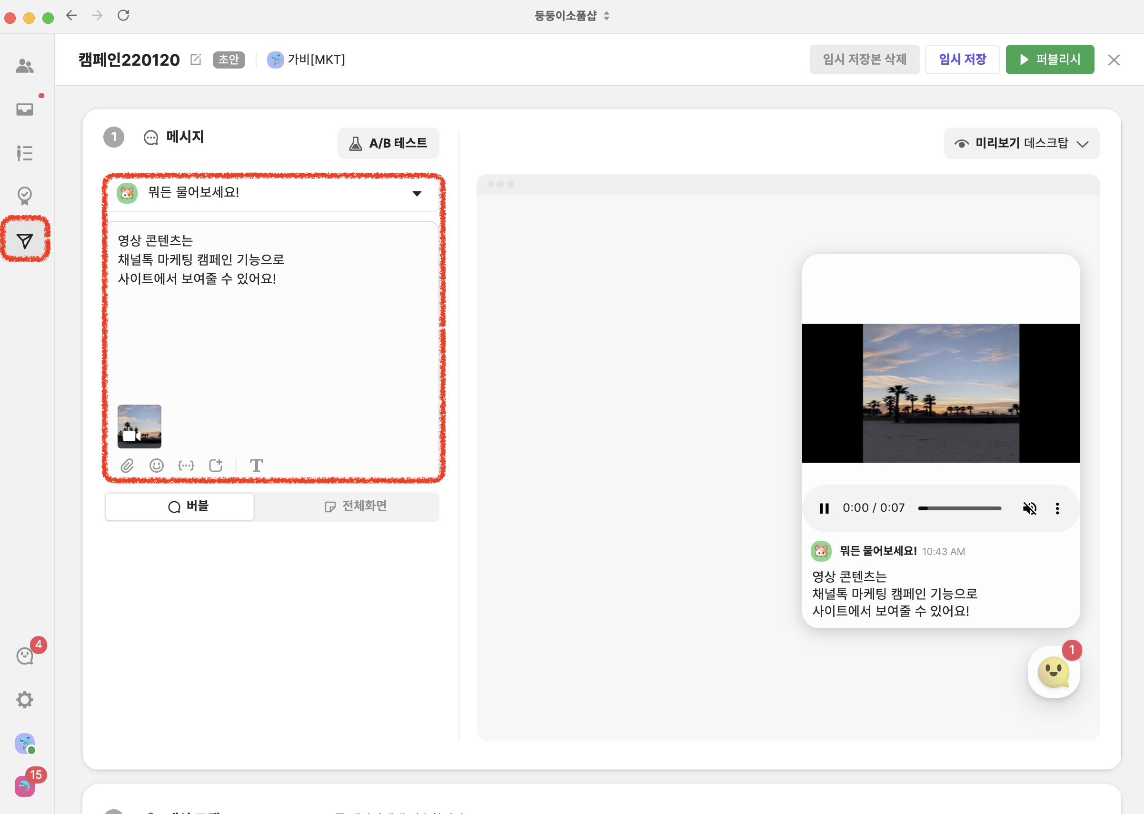The image size is (1144, 814).
Task: Expand the 뭐든 물어보세요! sender dropdown
Action: click(x=417, y=193)
